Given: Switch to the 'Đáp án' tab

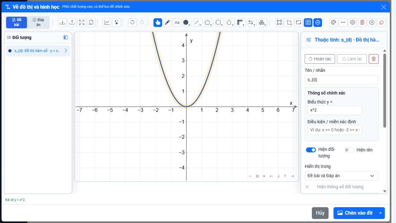Looking at the screenshot, I should (x=38, y=22).
